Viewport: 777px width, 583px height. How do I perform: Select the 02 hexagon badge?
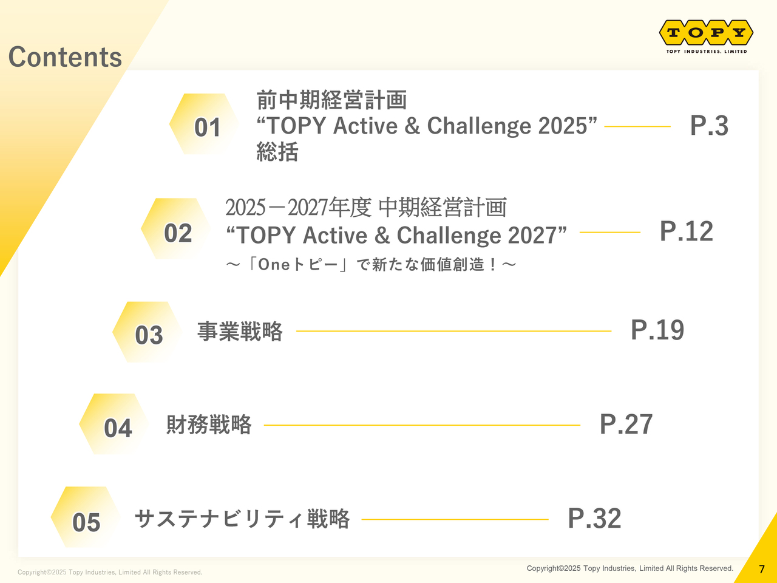(x=176, y=229)
